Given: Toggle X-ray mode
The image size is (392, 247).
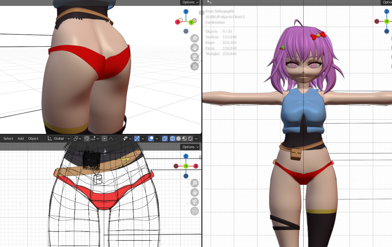Looking at the screenshot, I should [x=165, y=139].
